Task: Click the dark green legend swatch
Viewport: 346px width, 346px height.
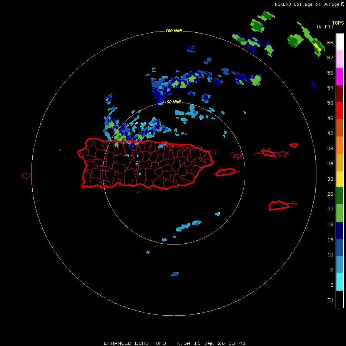Action: click(x=339, y=196)
